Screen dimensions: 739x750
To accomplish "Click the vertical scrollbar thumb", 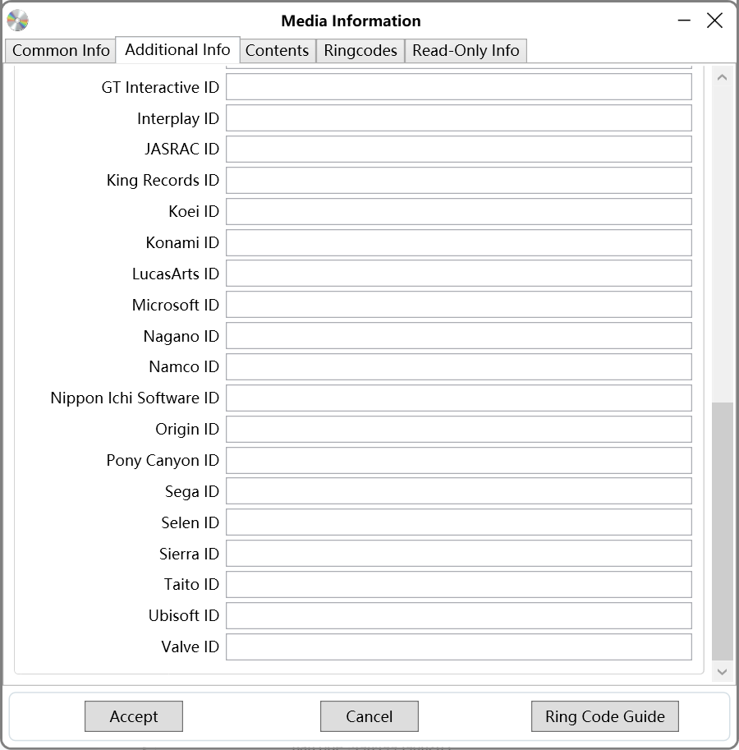I will tap(723, 531).
